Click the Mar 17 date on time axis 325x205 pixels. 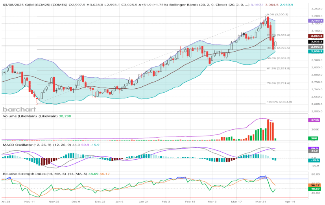[236, 201]
